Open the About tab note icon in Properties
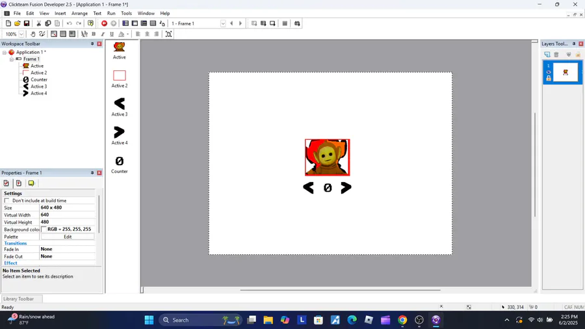Screen dimensions: 585x329 pos(31,183)
